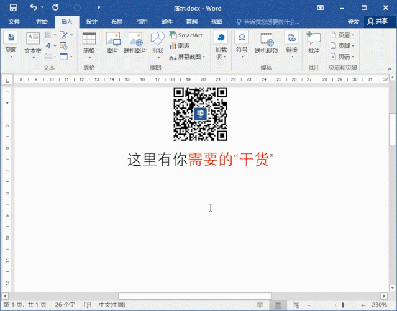This screenshot has width=397, height=311.
Task: Open Customize Quick Access Toolbar dropdown
Action: (99, 7)
